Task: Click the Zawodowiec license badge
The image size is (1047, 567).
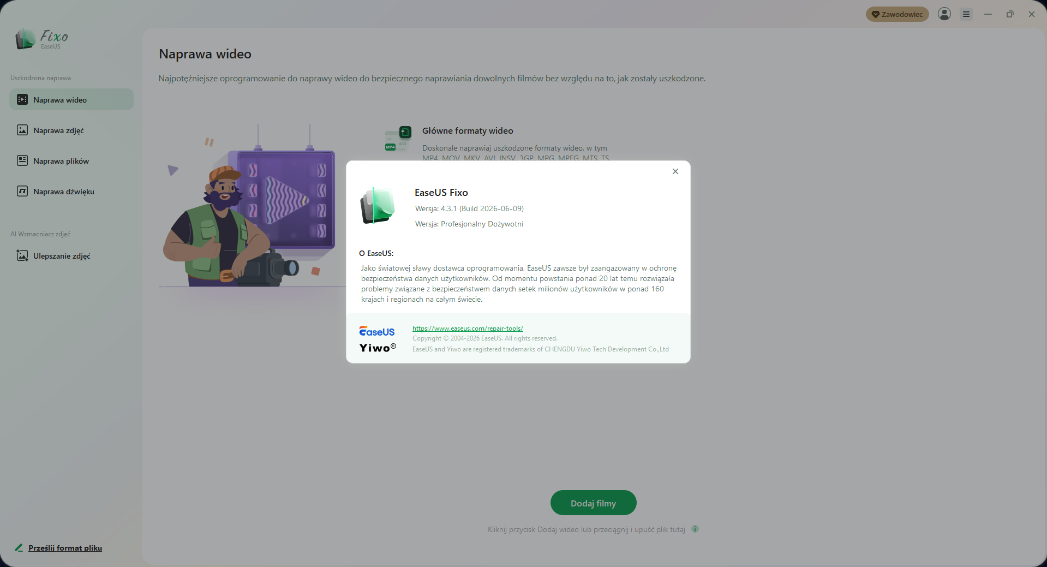Action: coord(898,14)
